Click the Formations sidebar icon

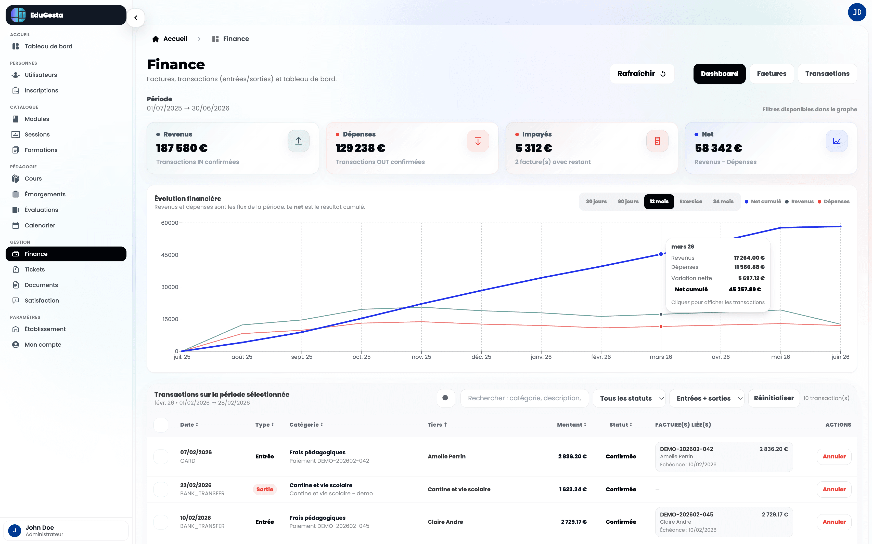pyautogui.click(x=16, y=150)
